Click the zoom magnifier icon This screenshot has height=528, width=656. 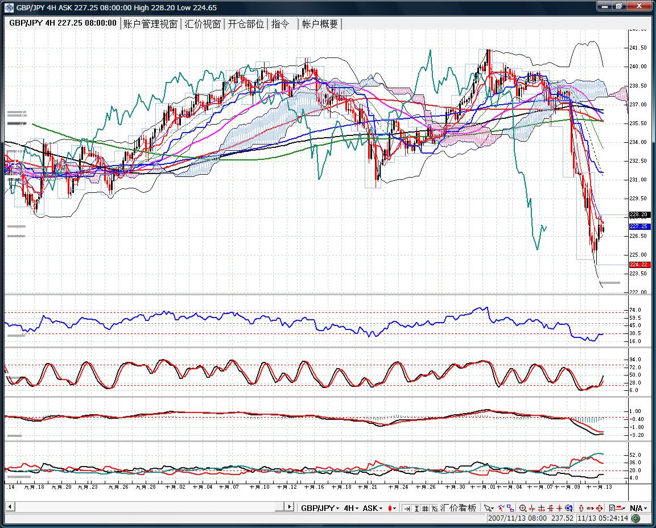point(523,508)
